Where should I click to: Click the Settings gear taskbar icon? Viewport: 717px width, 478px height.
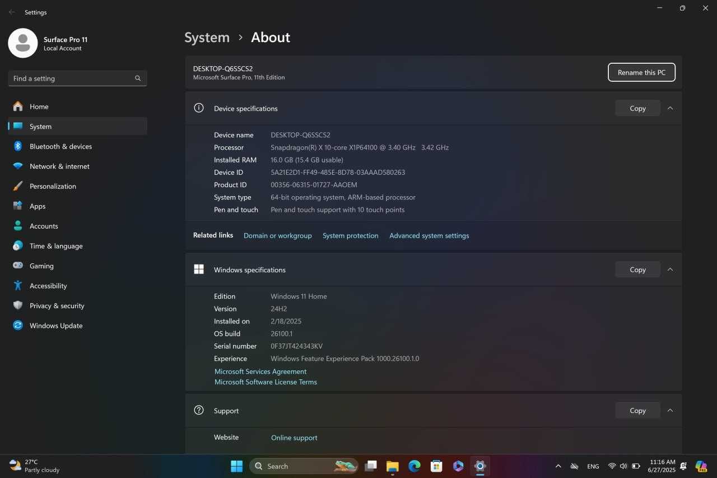(480, 466)
